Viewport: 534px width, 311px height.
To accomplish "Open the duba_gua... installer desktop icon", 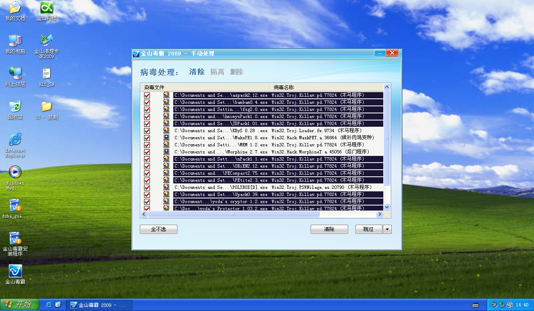I will pyautogui.click(x=15, y=208).
